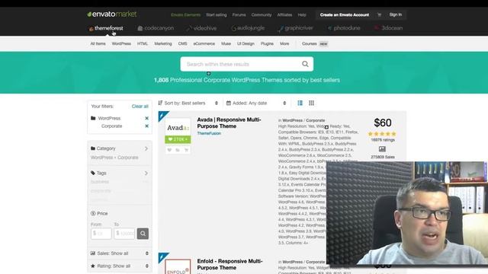488x274 pixels.
Task: Open Marketing category menu
Action: [163, 44]
